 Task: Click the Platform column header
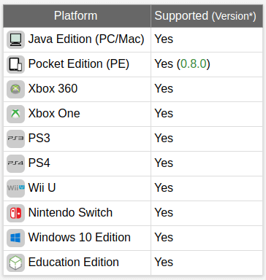tap(76, 16)
